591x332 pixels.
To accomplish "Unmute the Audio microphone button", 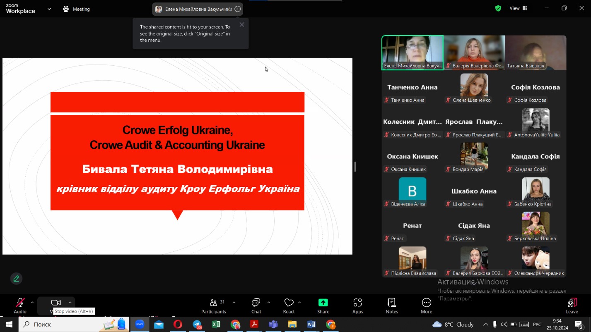I will point(20,305).
